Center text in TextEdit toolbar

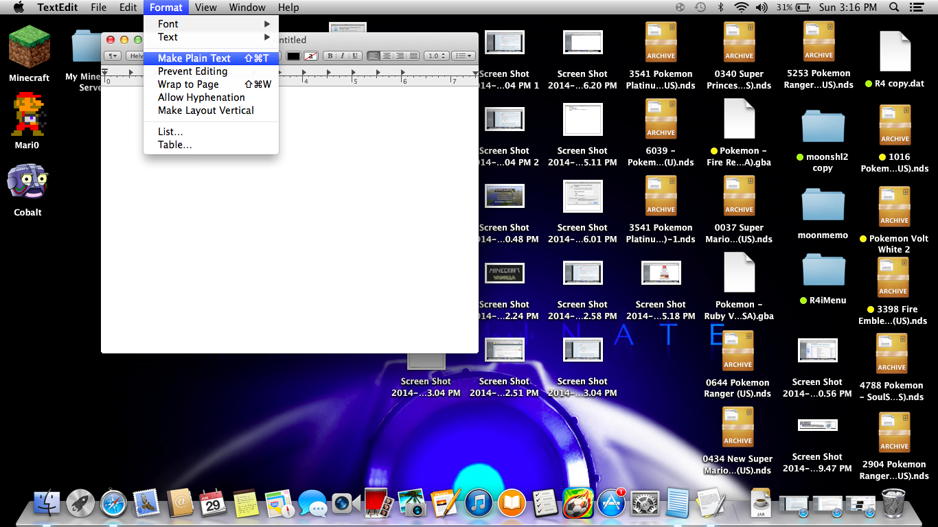[x=387, y=56]
